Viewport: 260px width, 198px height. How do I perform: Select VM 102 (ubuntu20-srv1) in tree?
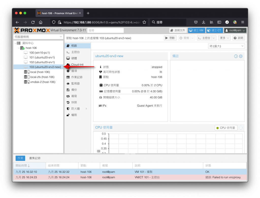coord(38,62)
